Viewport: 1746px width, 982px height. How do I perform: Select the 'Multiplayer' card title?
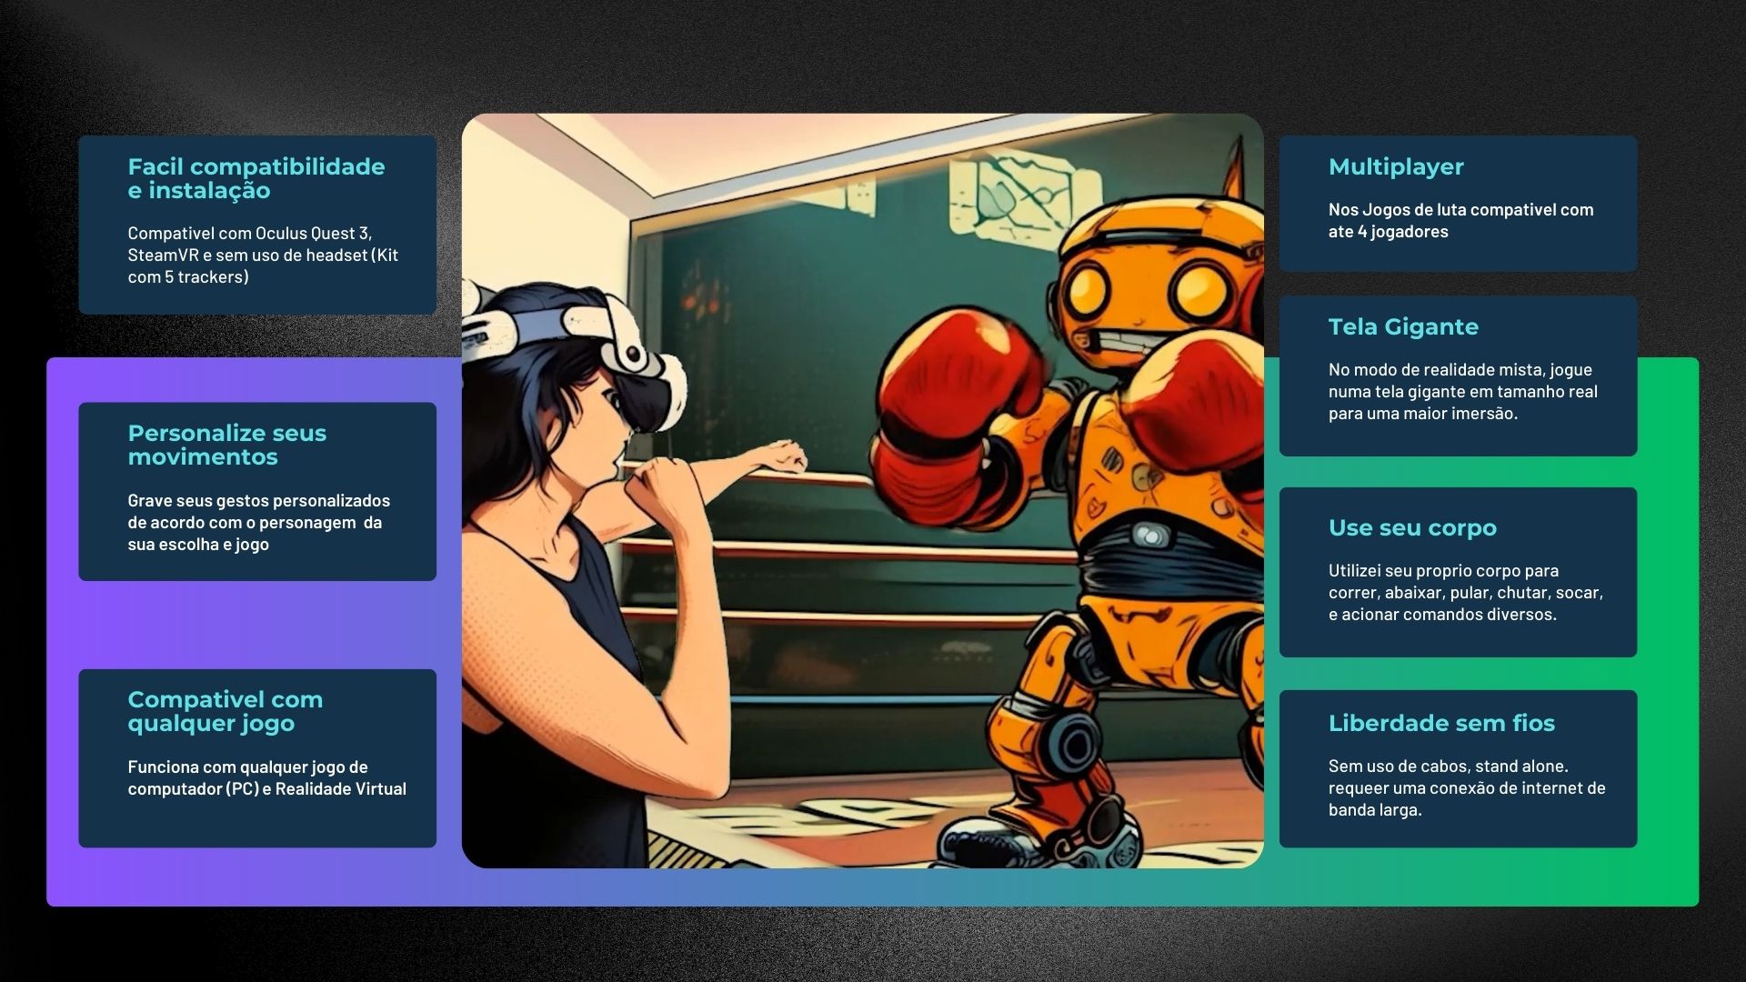click(x=1395, y=166)
